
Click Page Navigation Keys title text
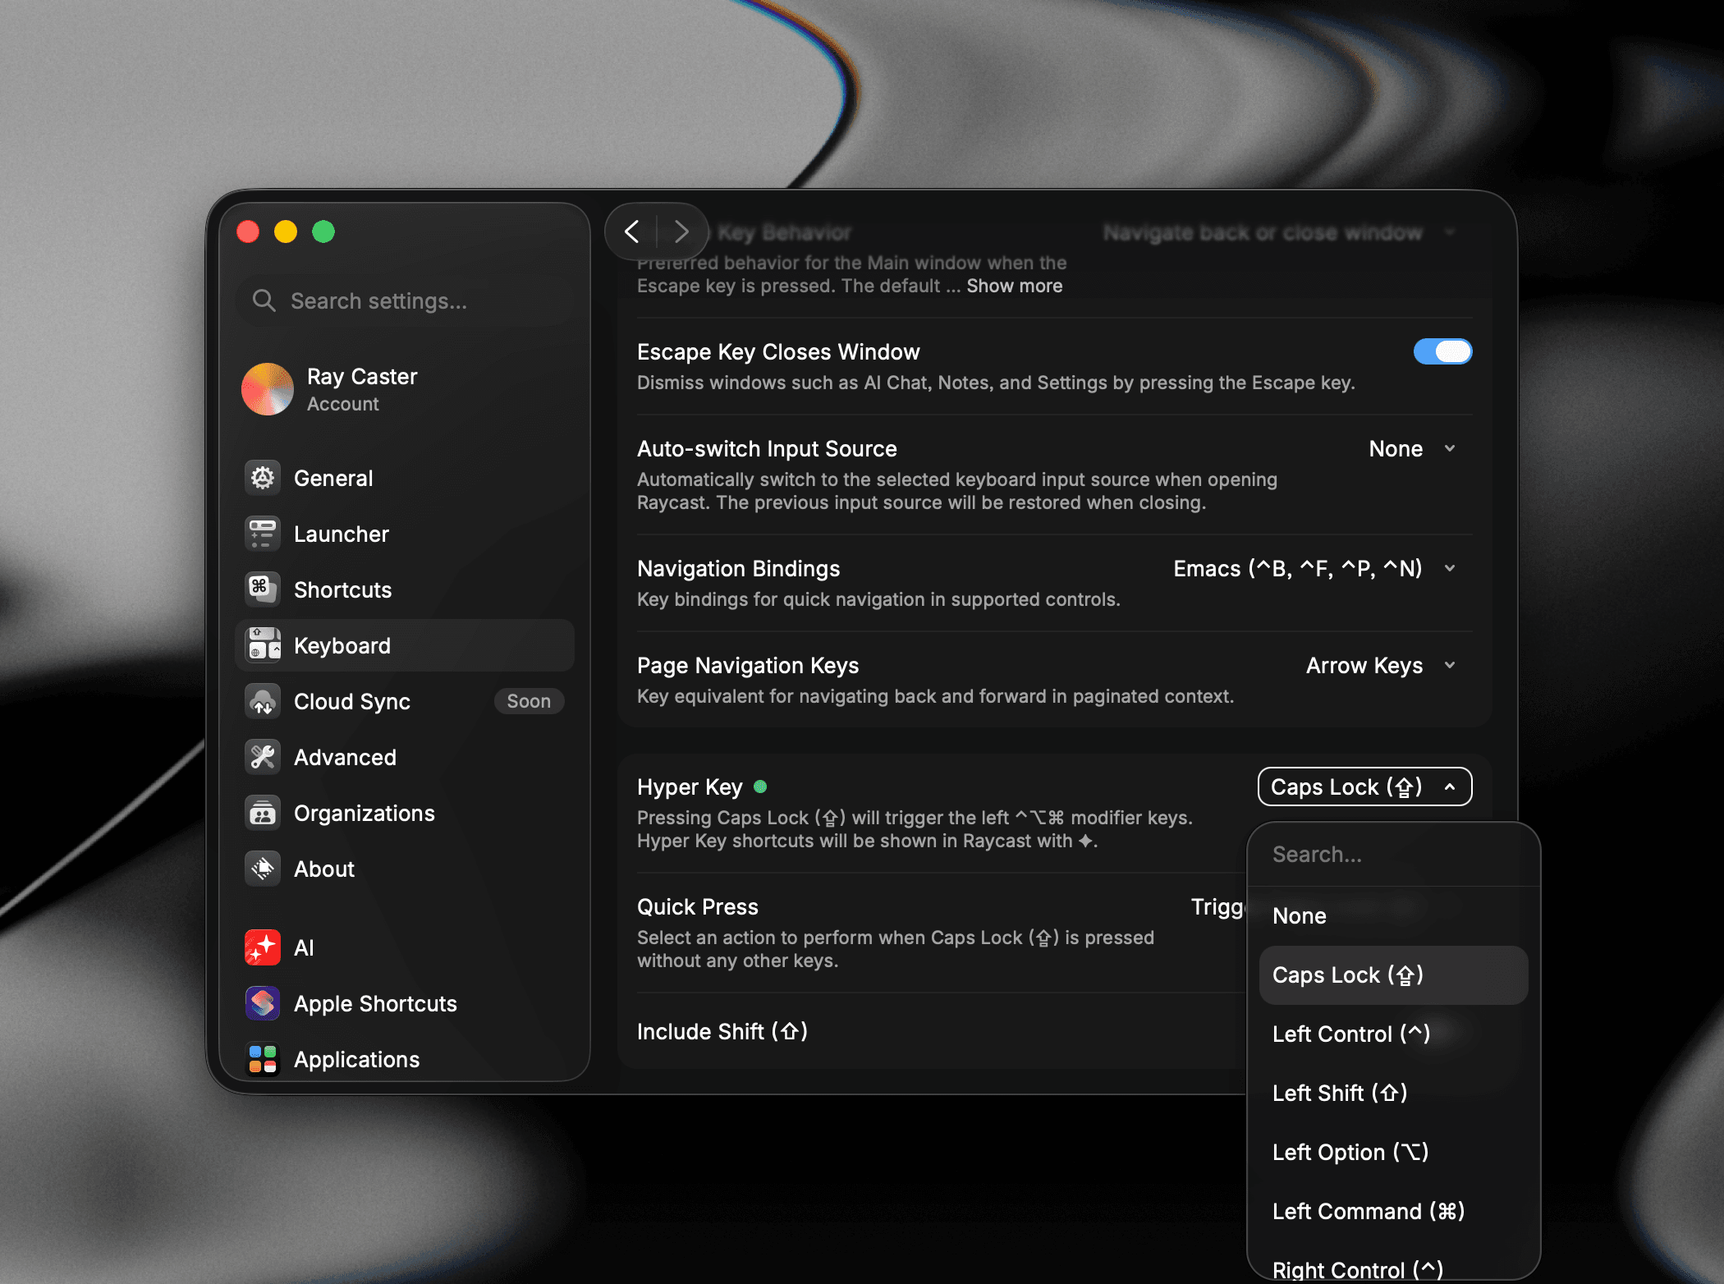point(748,665)
